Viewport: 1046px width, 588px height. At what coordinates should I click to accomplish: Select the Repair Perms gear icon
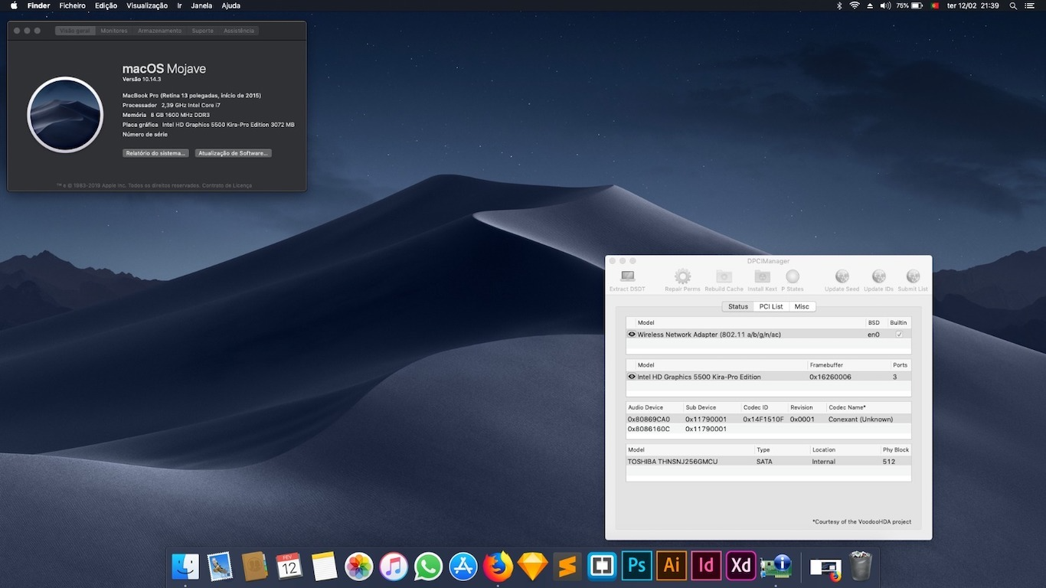tap(682, 276)
